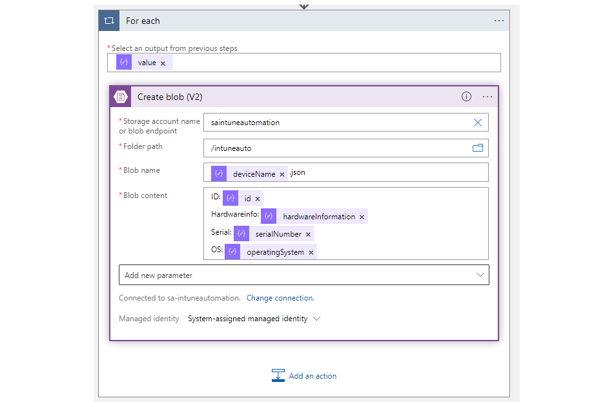Click the Azure Blob Storage connector icon

tap(121, 97)
